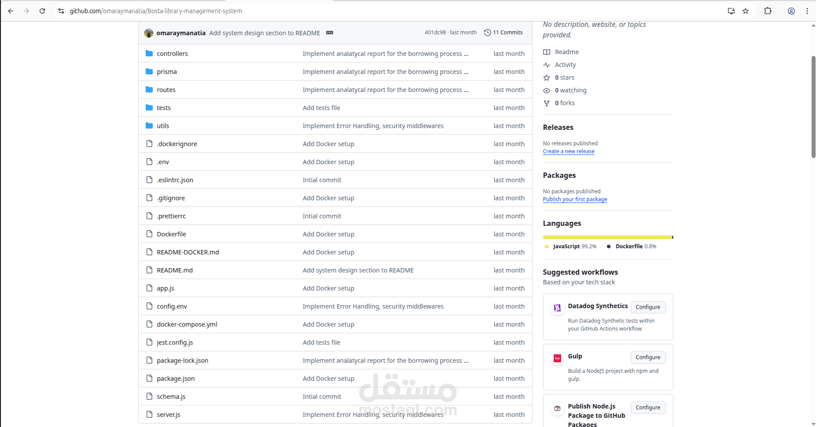Click the Activity pulse icon
The height and width of the screenshot is (427, 816).
click(x=547, y=65)
